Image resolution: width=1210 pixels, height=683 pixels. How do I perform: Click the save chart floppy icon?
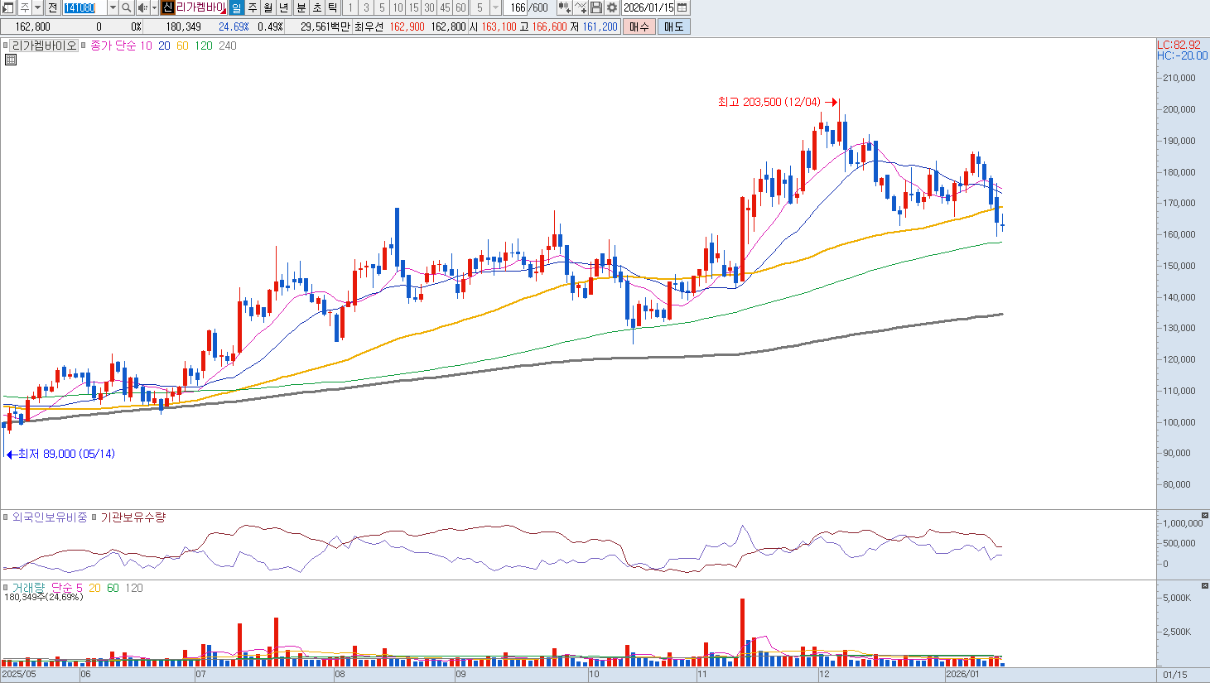(596, 7)
